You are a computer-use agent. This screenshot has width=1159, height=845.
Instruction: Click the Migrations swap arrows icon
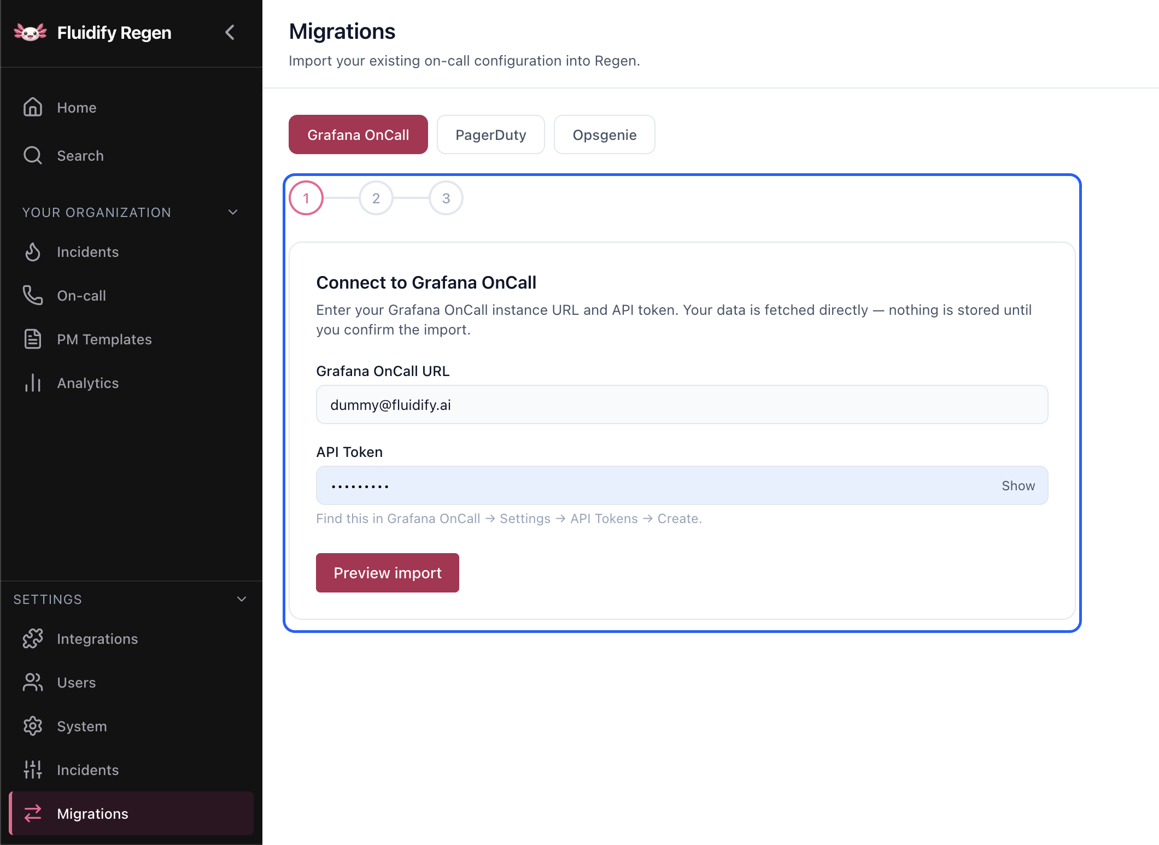point(33,813)
